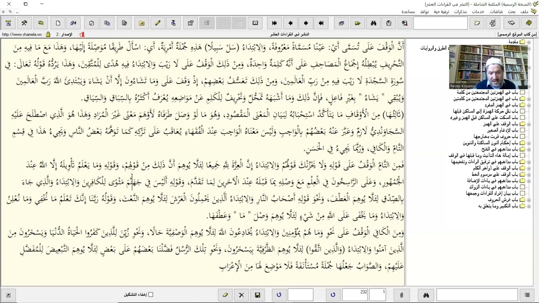Open the مساعدة menu
539x303 pixels.
408,12
